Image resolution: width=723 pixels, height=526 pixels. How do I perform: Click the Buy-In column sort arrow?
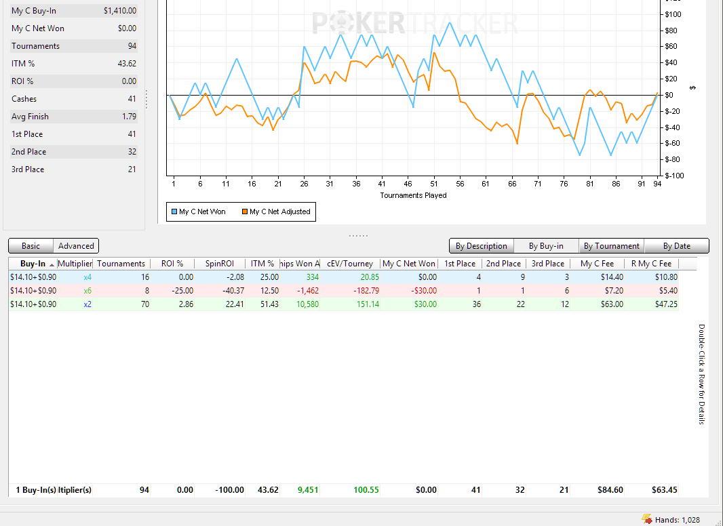pyautogui.click(x=52, y=264)
